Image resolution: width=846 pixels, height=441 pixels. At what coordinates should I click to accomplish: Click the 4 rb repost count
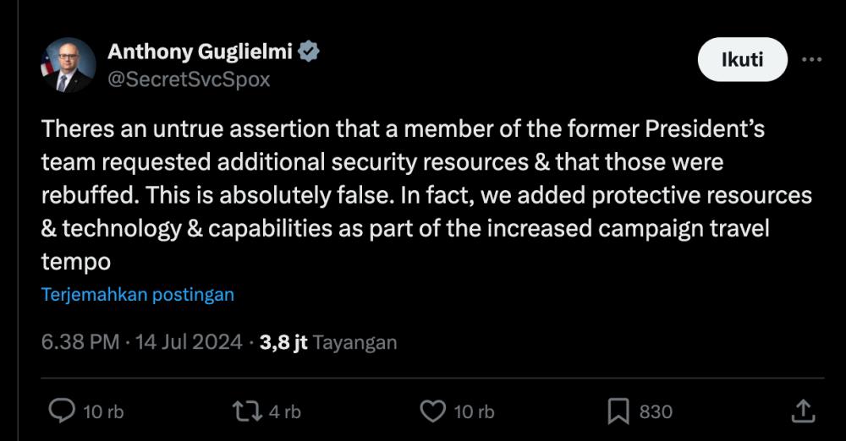click(x=285, y=412)
